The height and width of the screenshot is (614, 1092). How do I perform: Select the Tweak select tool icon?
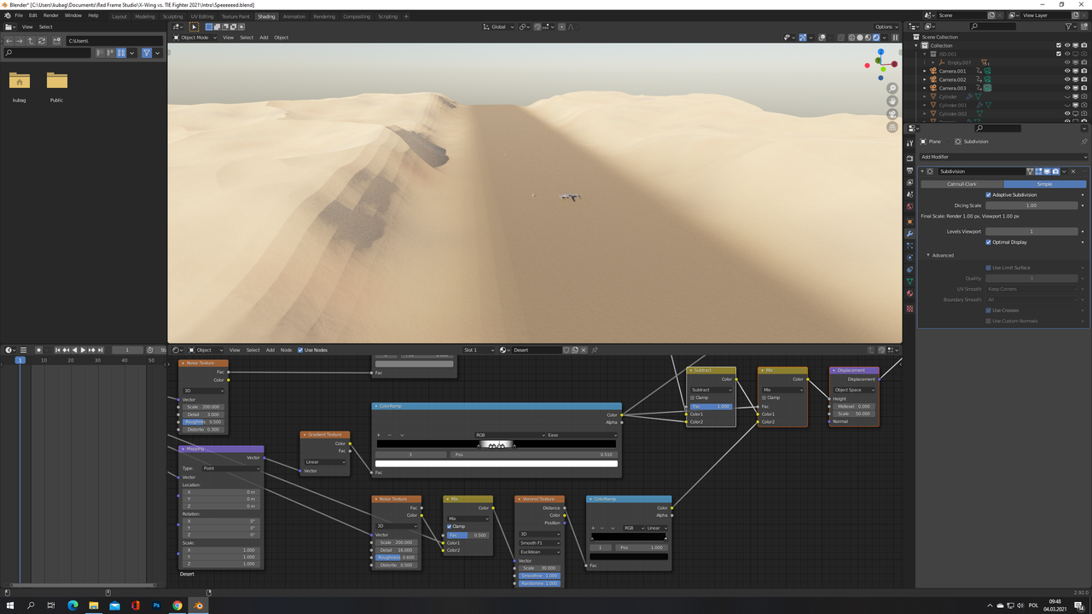click(x=194, y=27)
